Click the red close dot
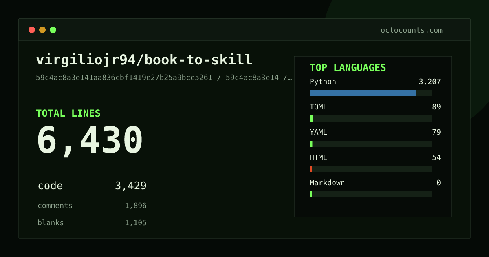The height and width of the screenshot is (257, 489). (x=32, y=30)
